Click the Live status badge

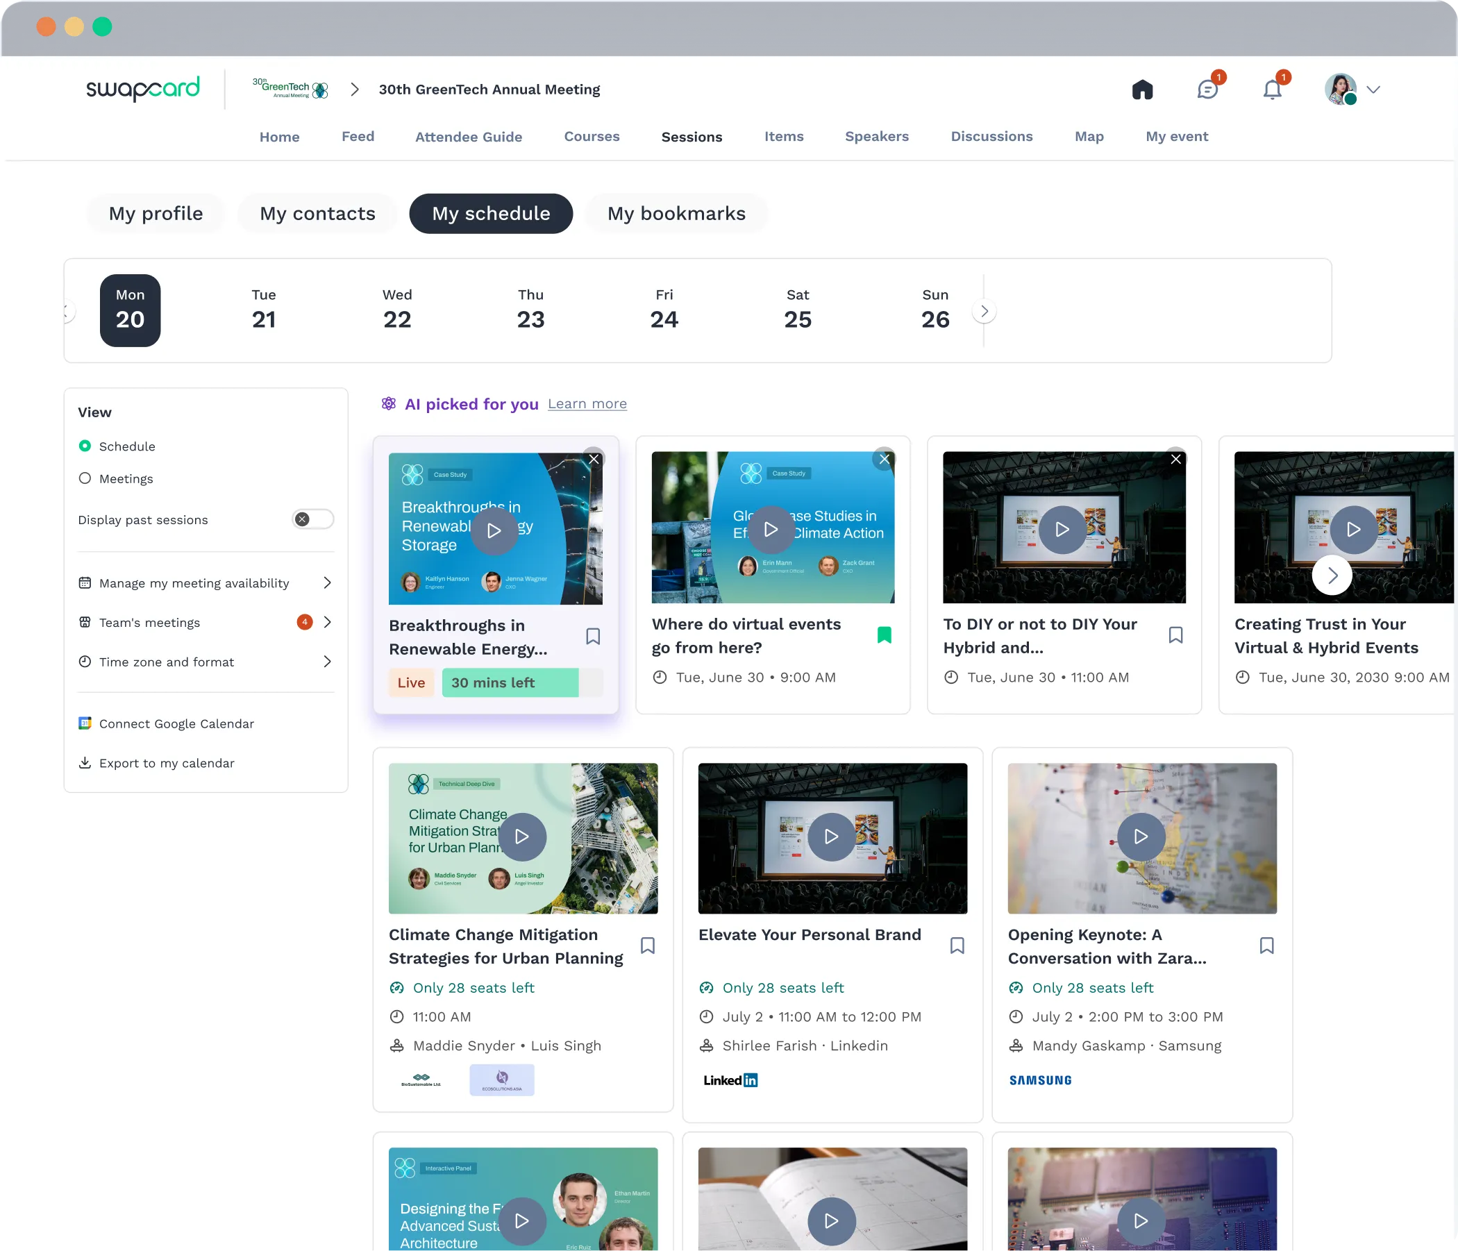pyautogui.click(x=411, y=682)
